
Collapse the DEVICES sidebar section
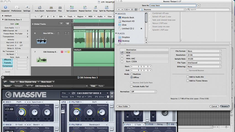tap(116, 14)
